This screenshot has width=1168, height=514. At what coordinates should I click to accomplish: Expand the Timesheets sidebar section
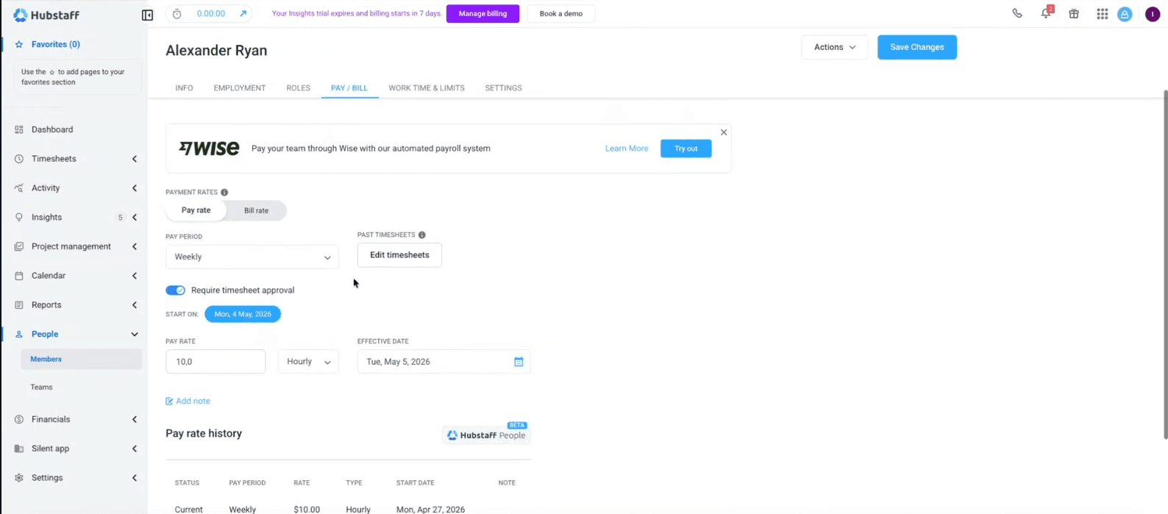click(135, 159)
